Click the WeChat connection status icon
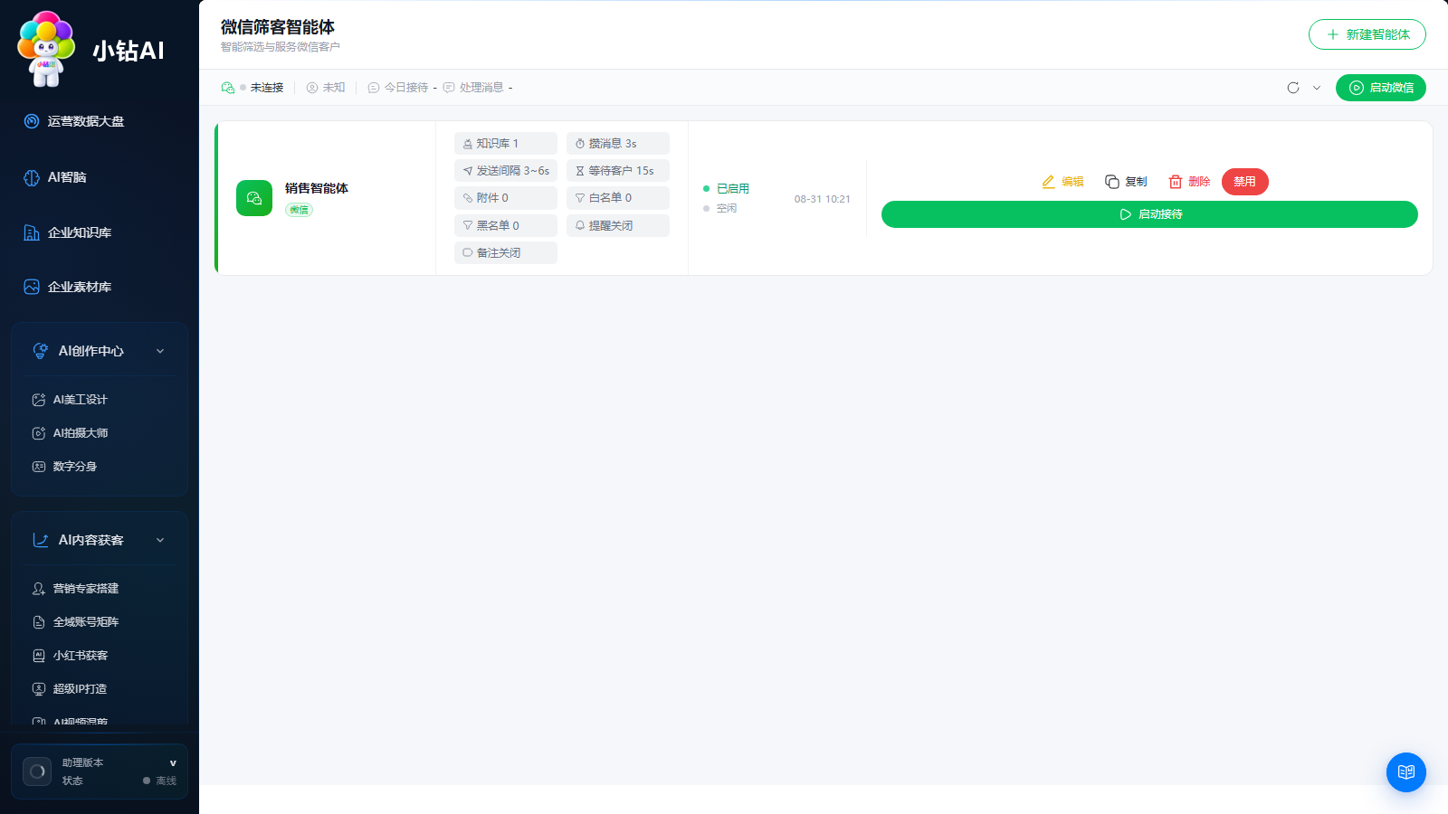1448x814 pixels. pyautogui.click(x=228, y=88)
